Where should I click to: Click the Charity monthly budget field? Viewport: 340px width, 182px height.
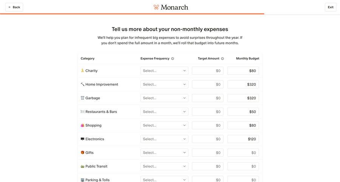tap(243, 71)
